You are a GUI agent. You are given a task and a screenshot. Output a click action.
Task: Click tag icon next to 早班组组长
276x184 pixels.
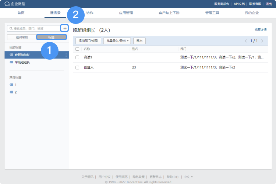[11, 63]
